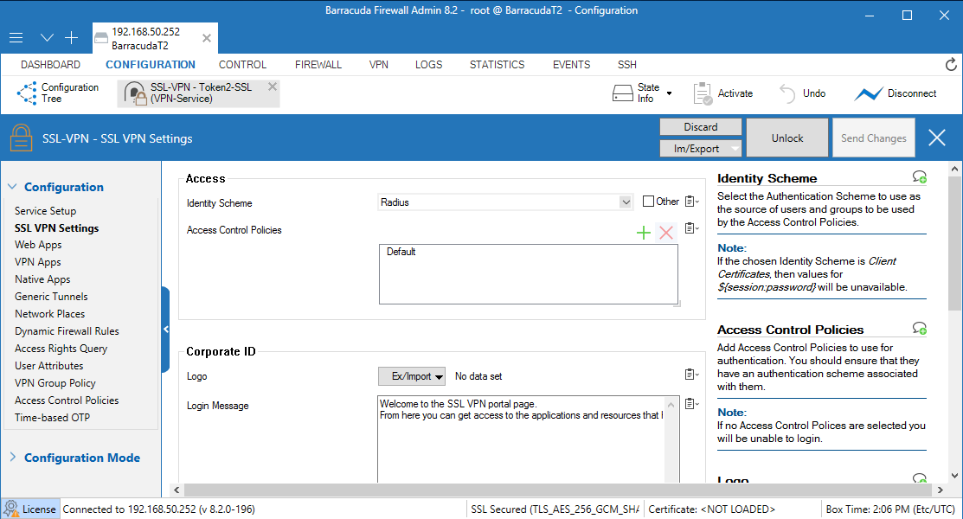Click the State Info icon

623,93
